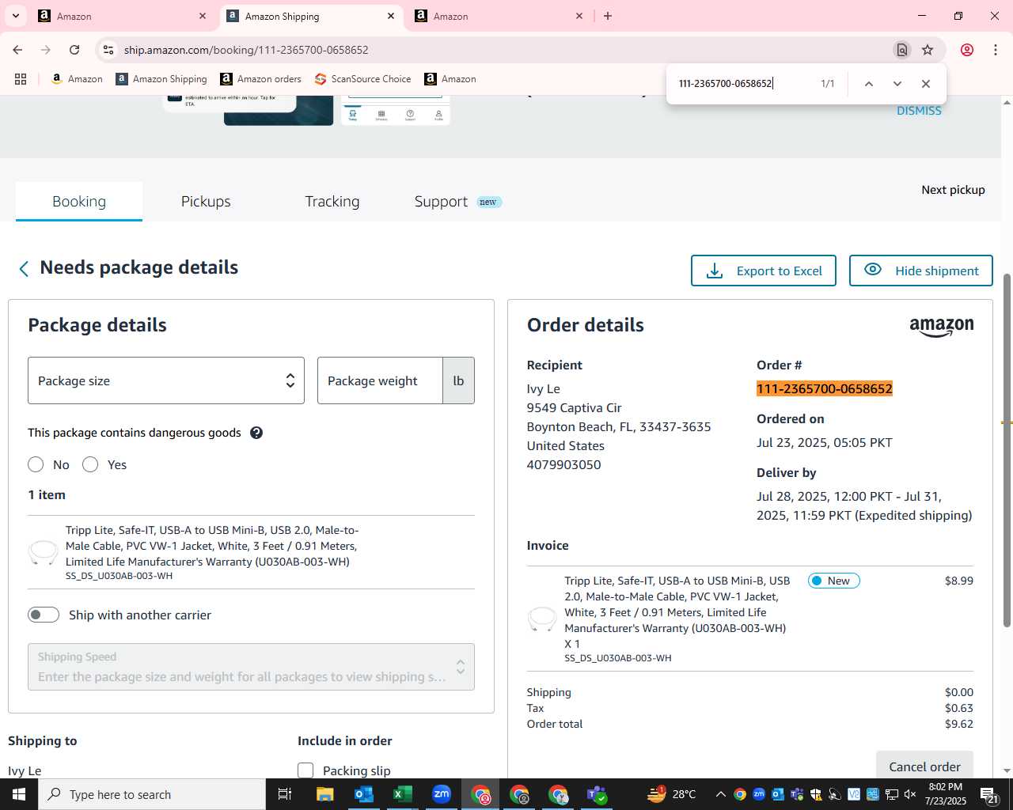Open the Chrome profile avatar icon

click(x=967, y=50)
